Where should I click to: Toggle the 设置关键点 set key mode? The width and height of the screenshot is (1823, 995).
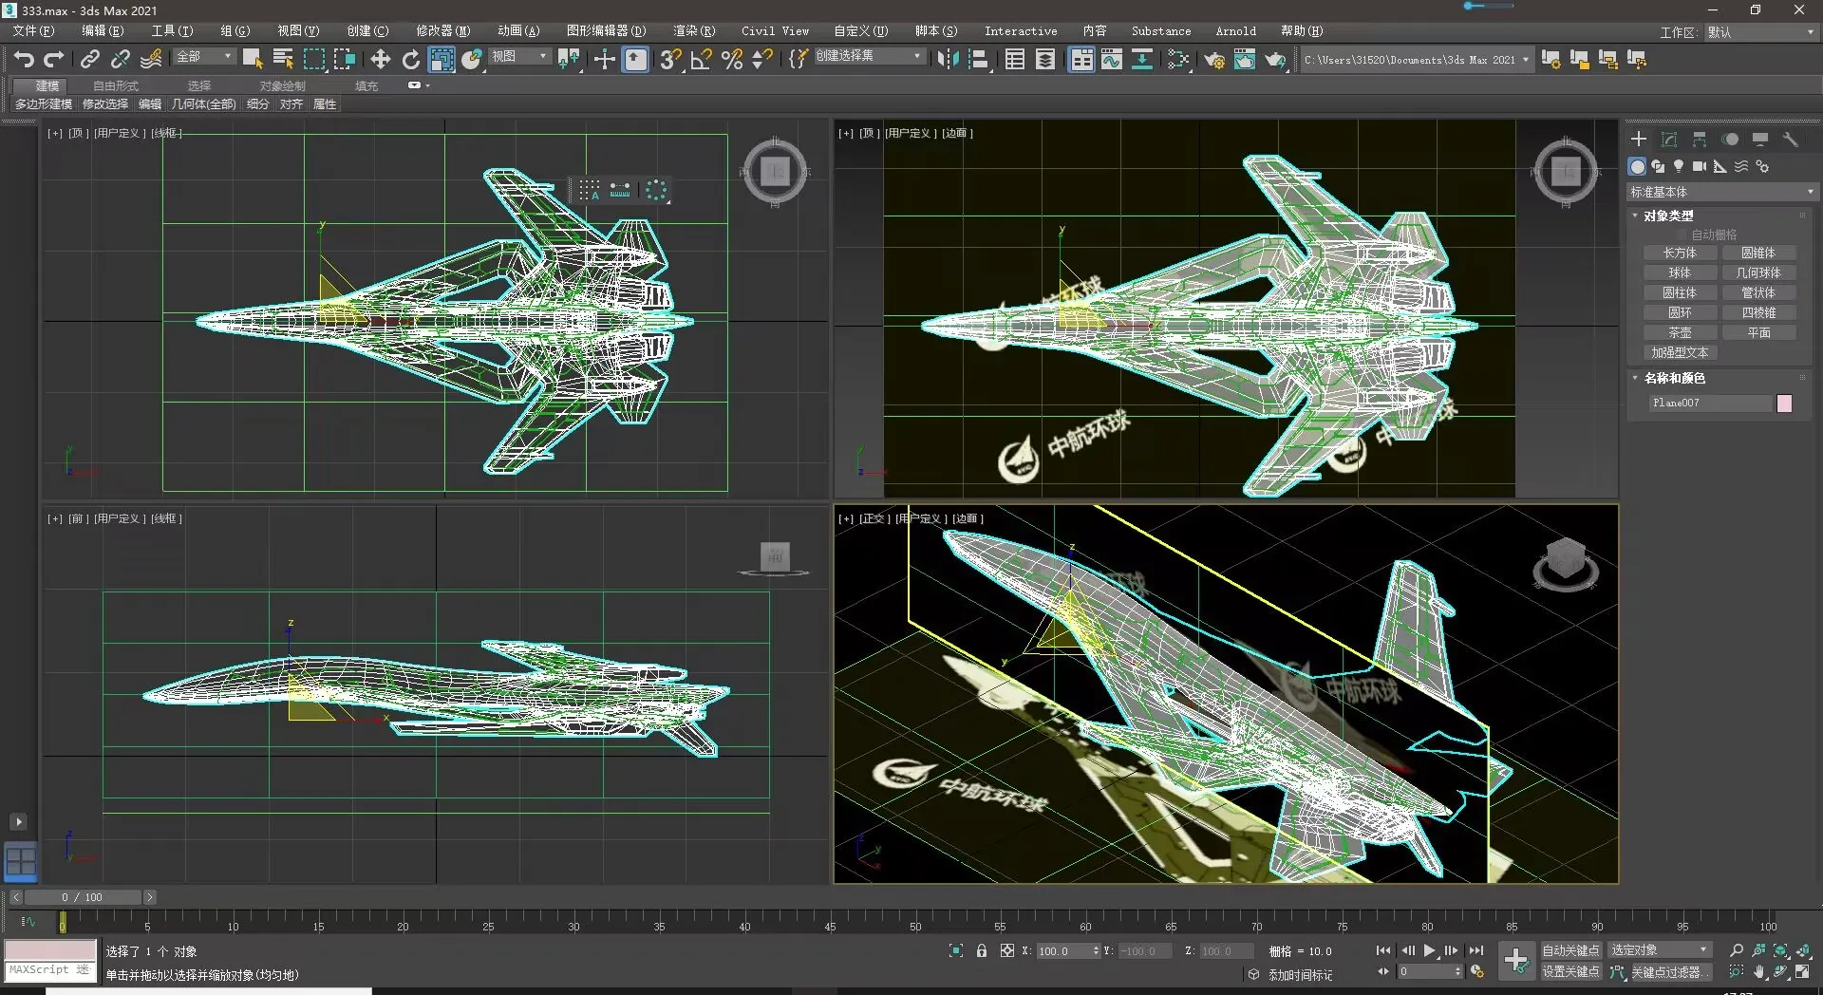[x=1570, y=971]
